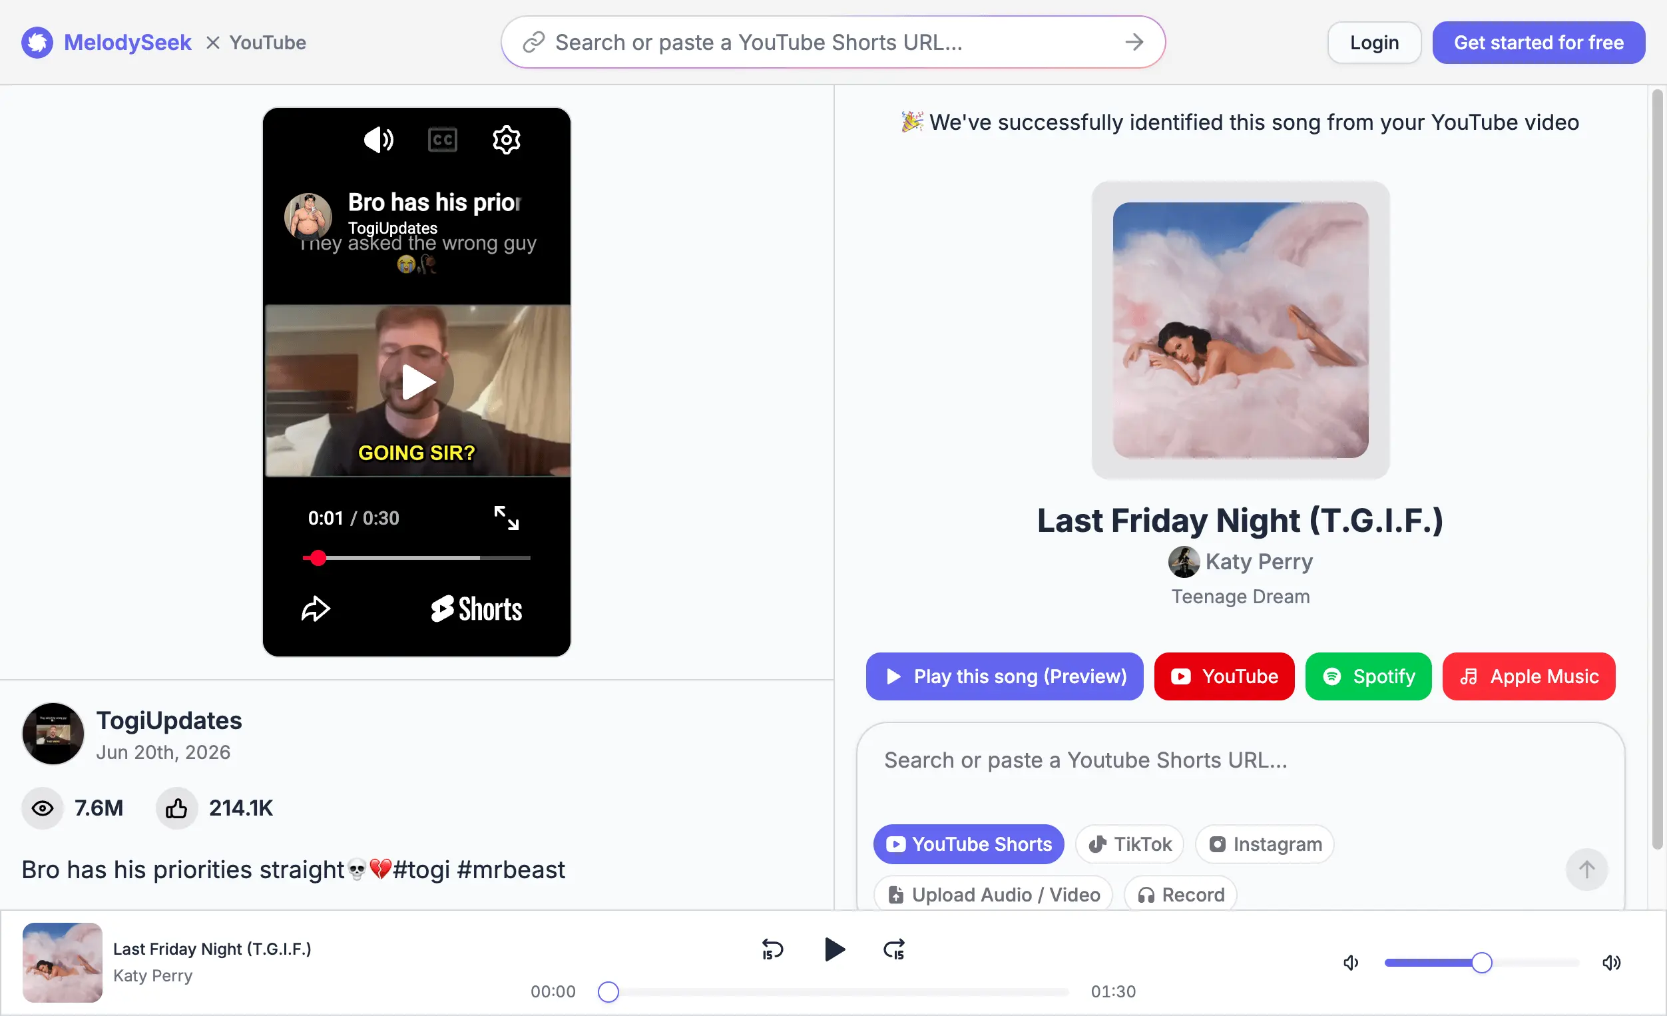
Task: Click the up-arrow submit button
Action: (x=1586, y=870)
